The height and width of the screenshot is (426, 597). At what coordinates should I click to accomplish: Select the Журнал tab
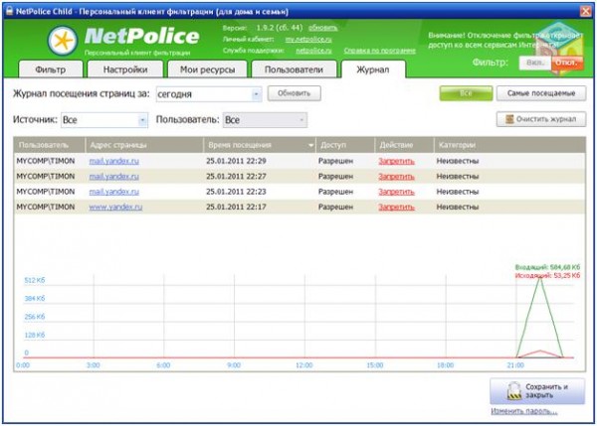click(x=373, y=70)
